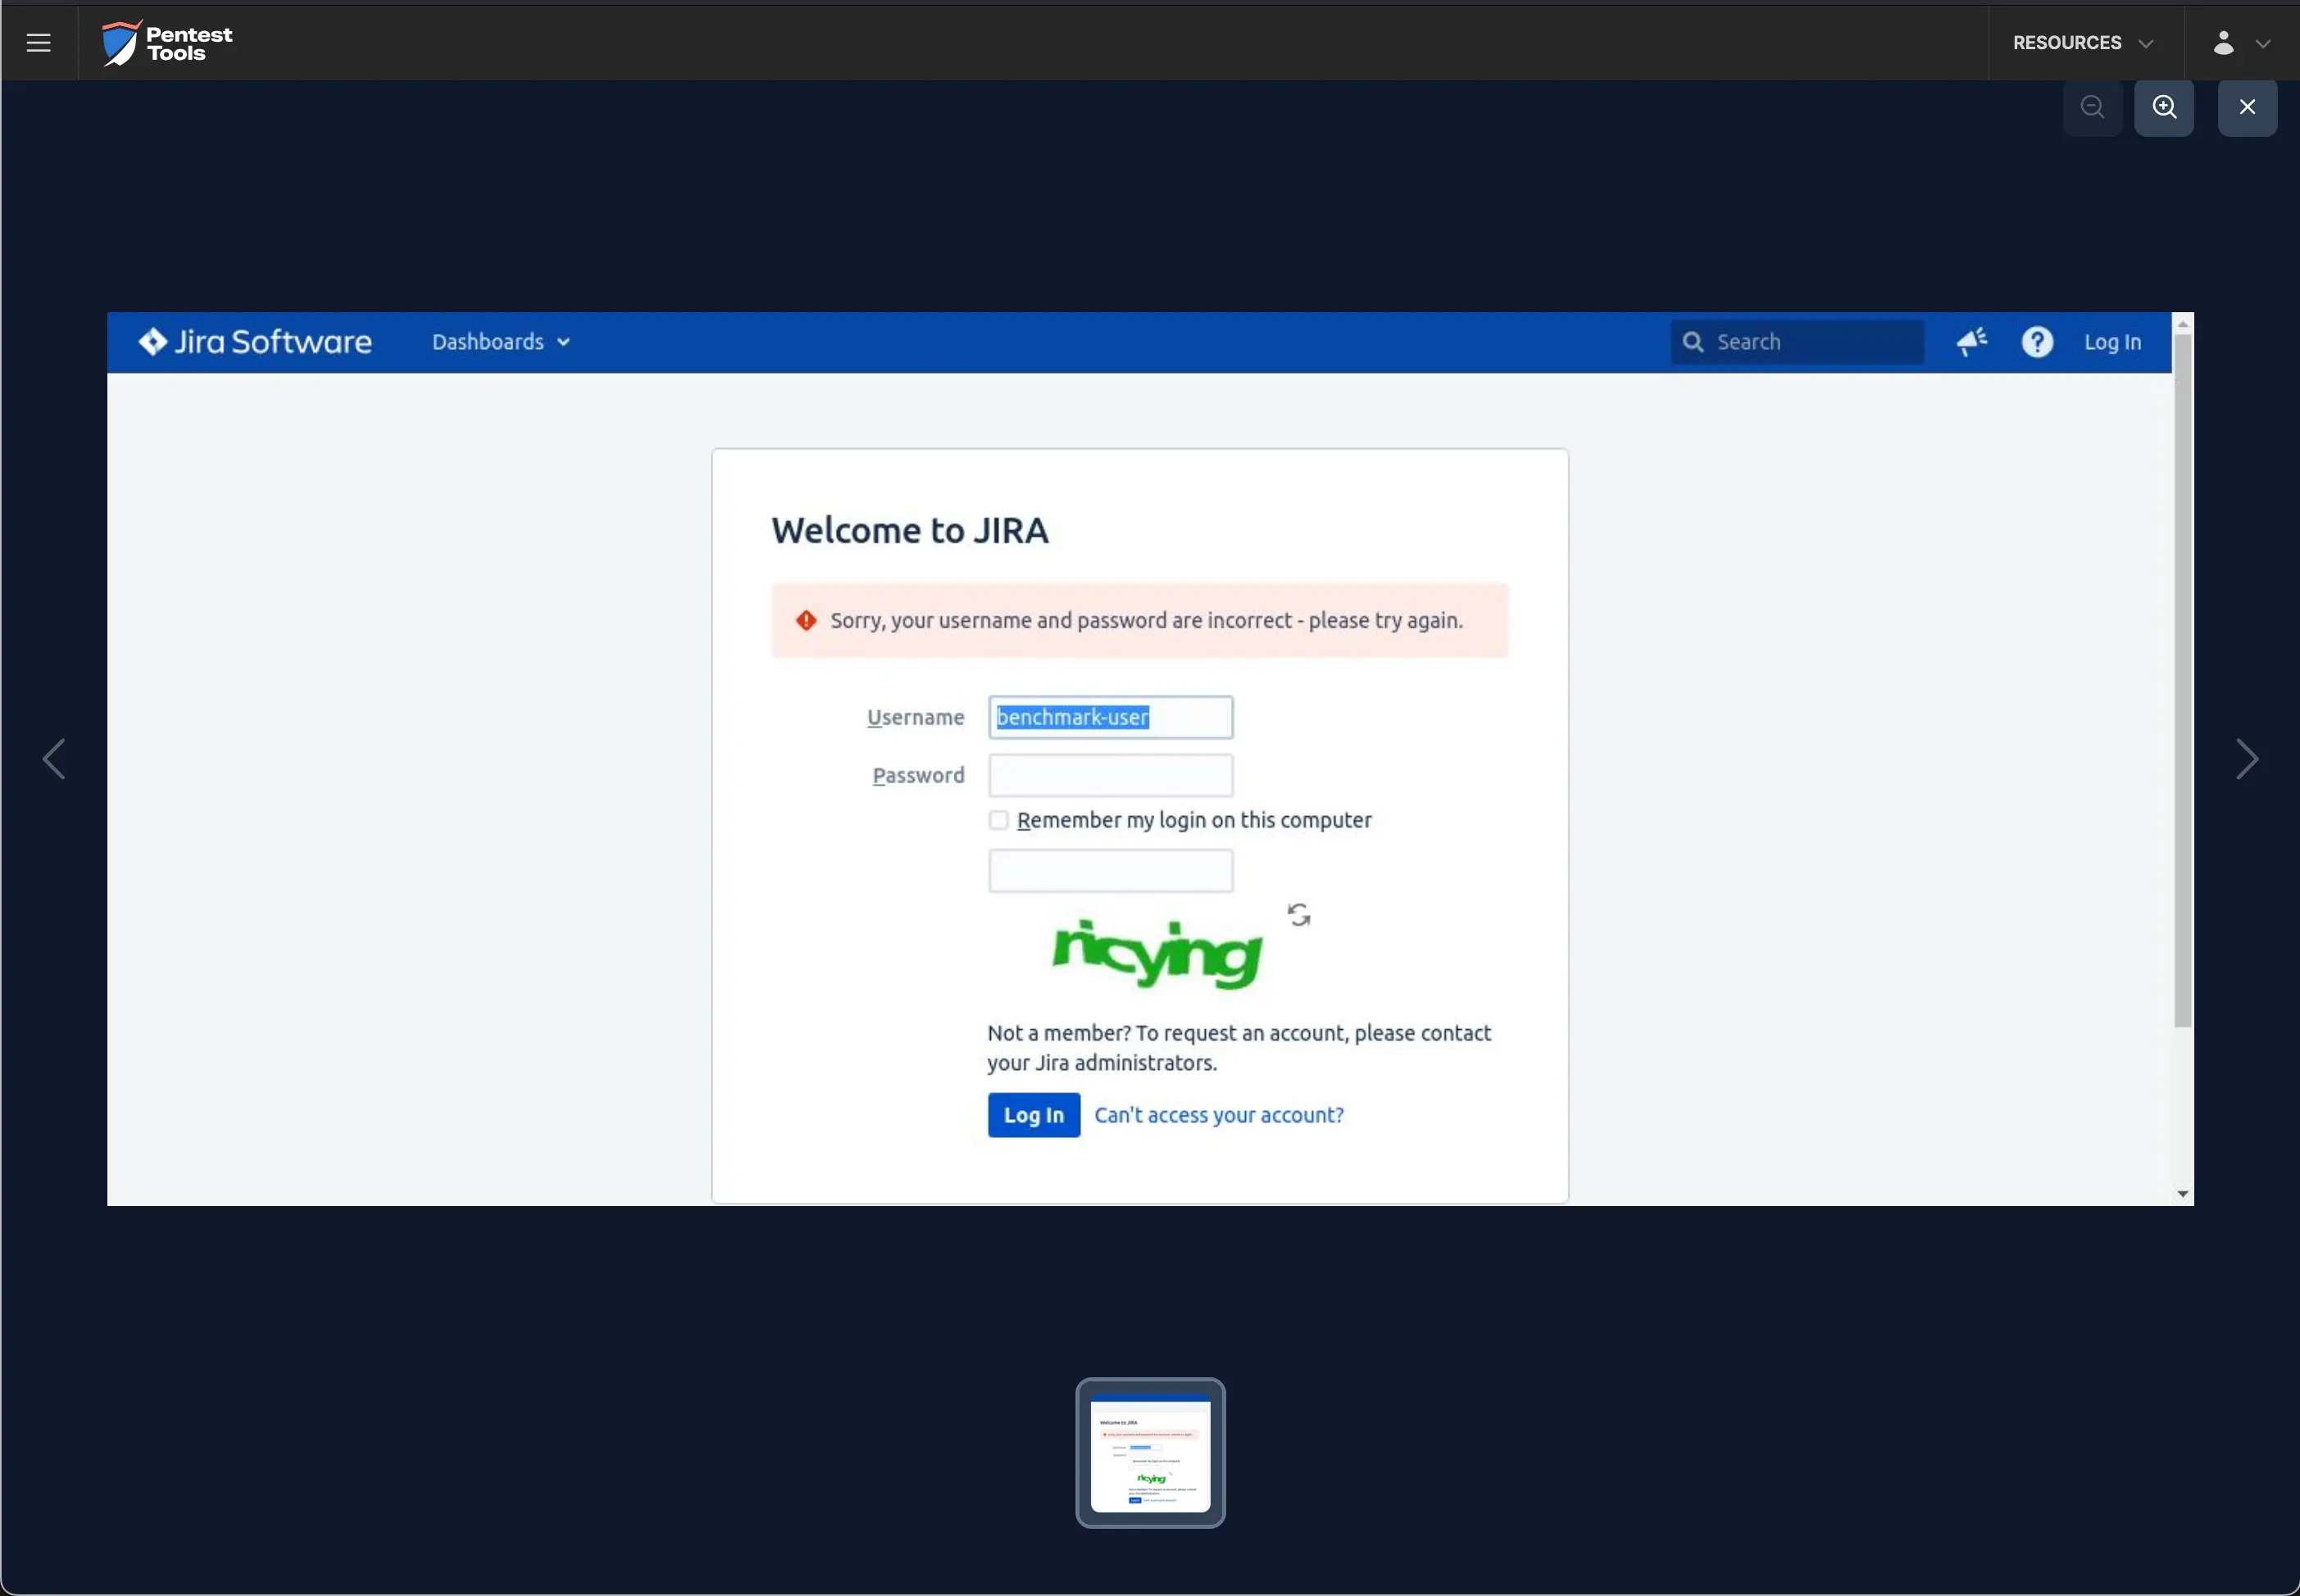The height and width of the screenshot is (1596, 2300).
Task: Expand the RESOURCES dropdown
Action: pyautogui.click(x=2083, y=43)
